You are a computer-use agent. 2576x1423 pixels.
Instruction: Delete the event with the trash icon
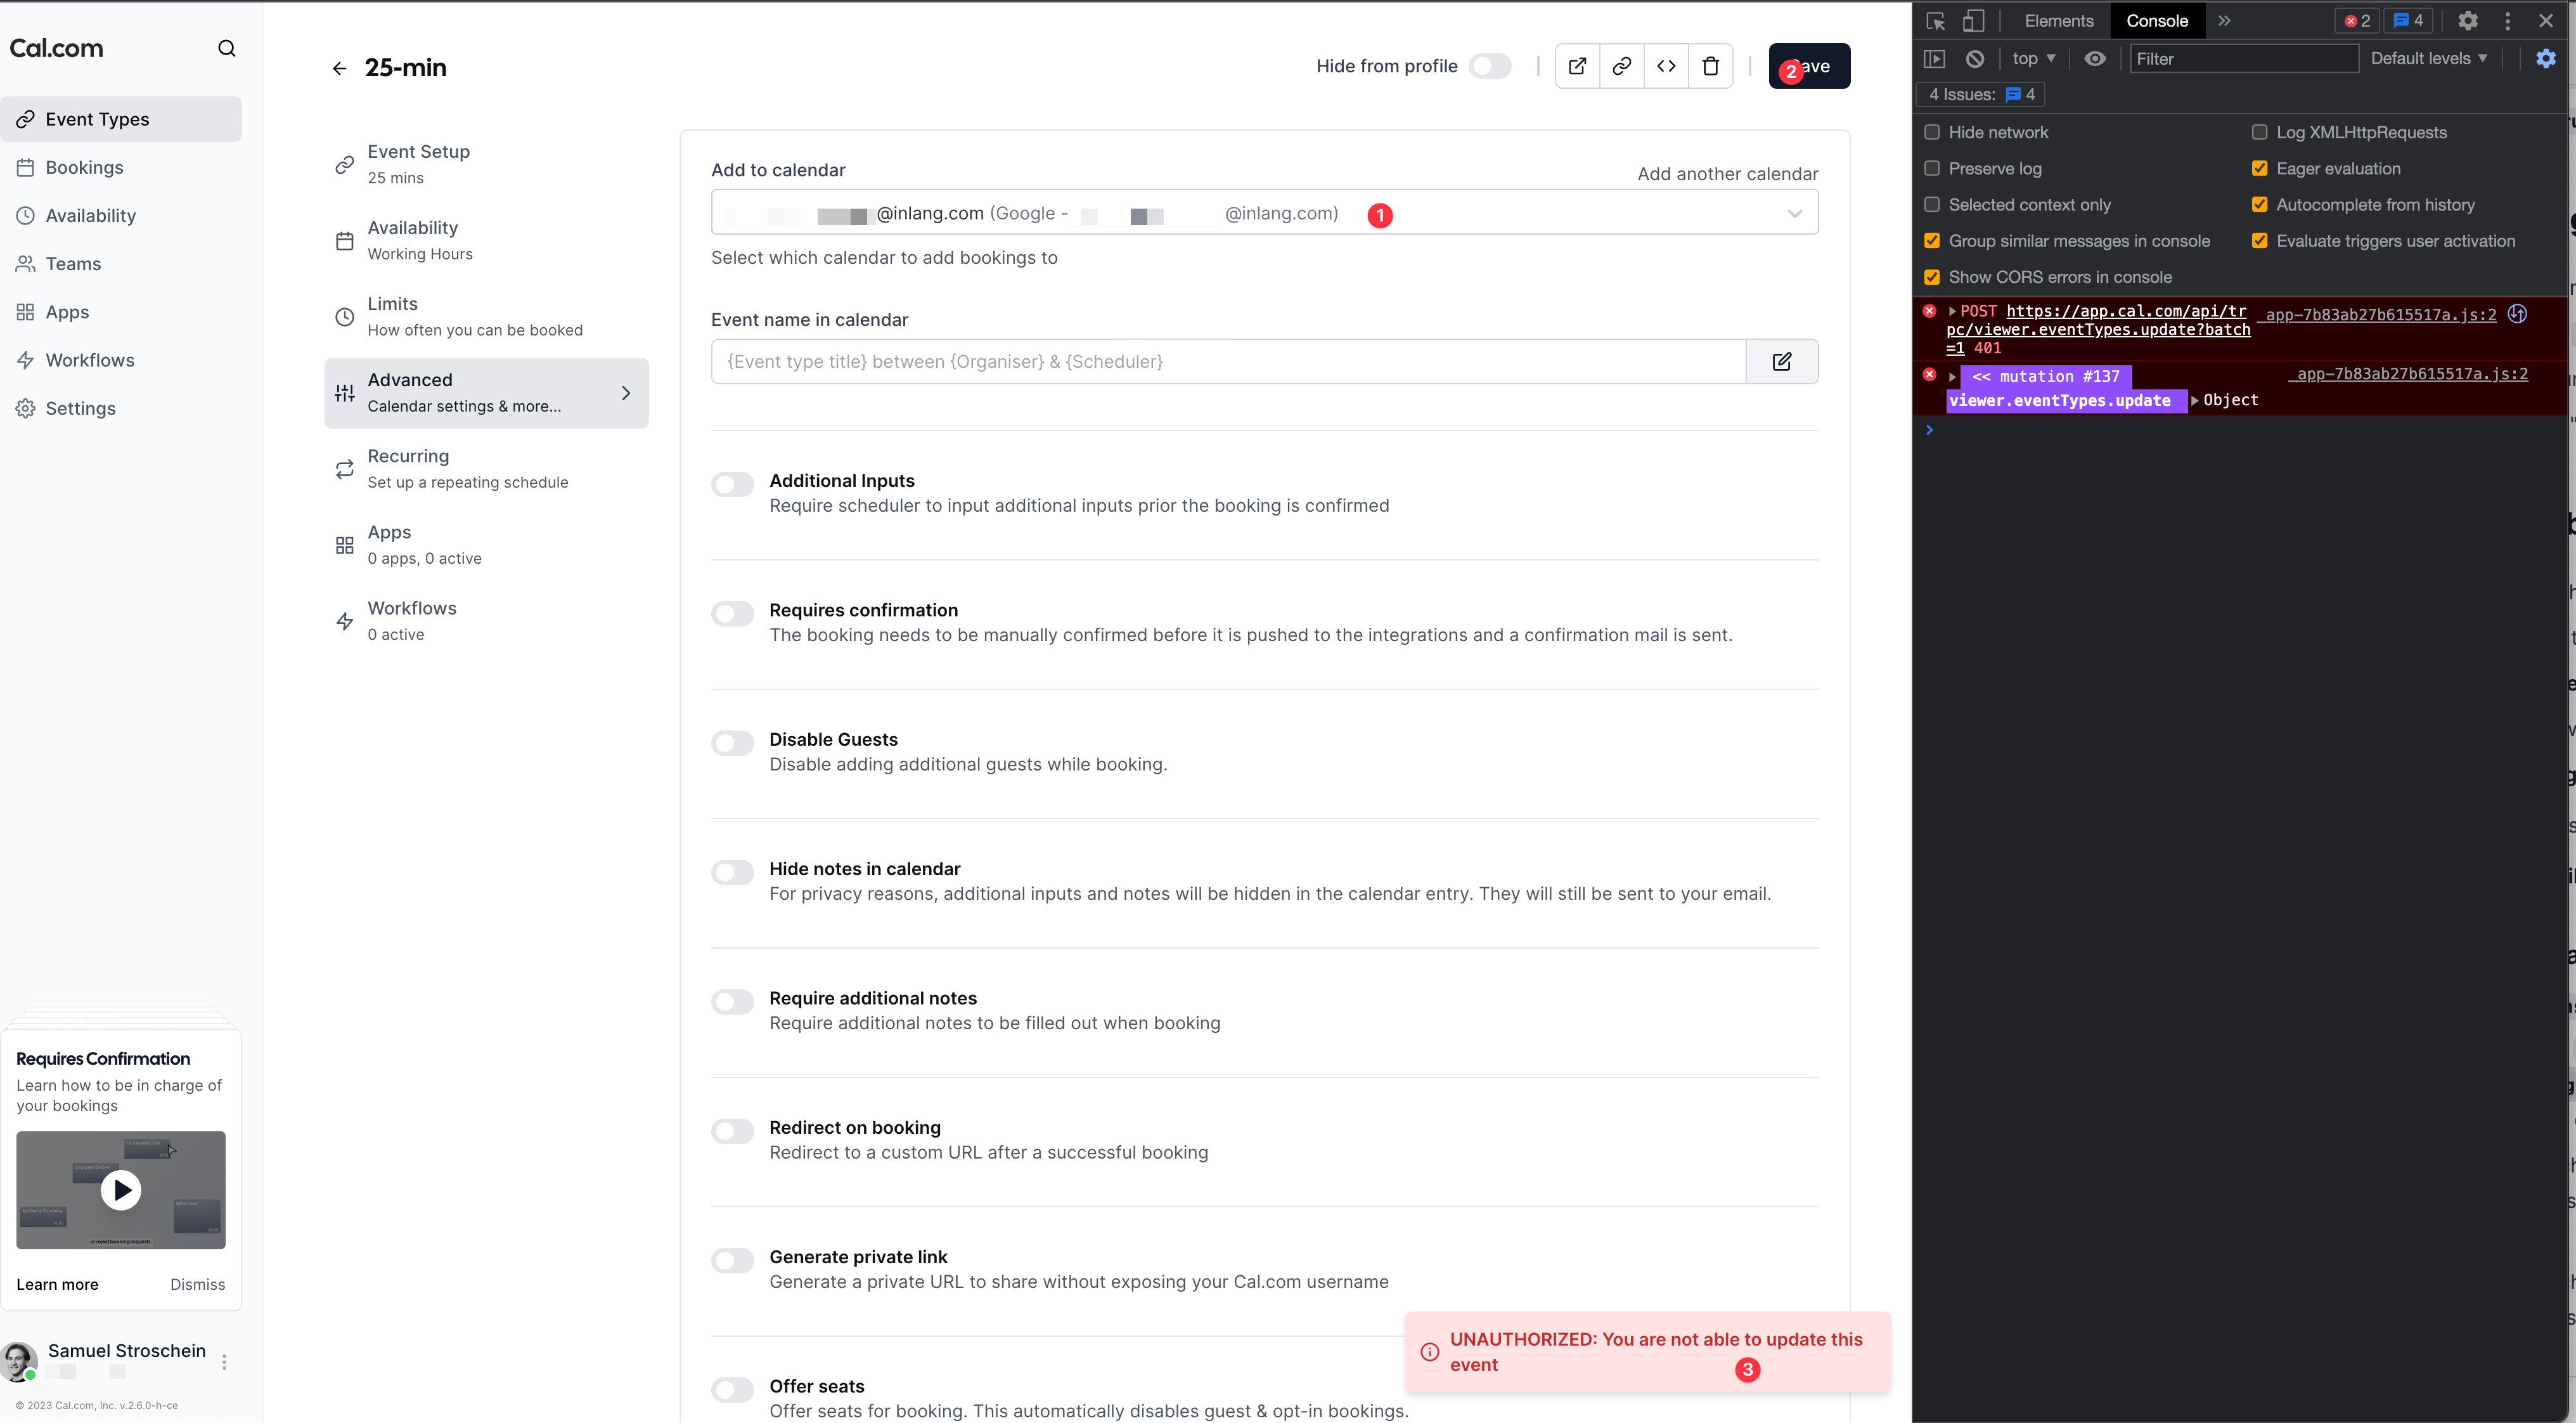(1711, 66)
